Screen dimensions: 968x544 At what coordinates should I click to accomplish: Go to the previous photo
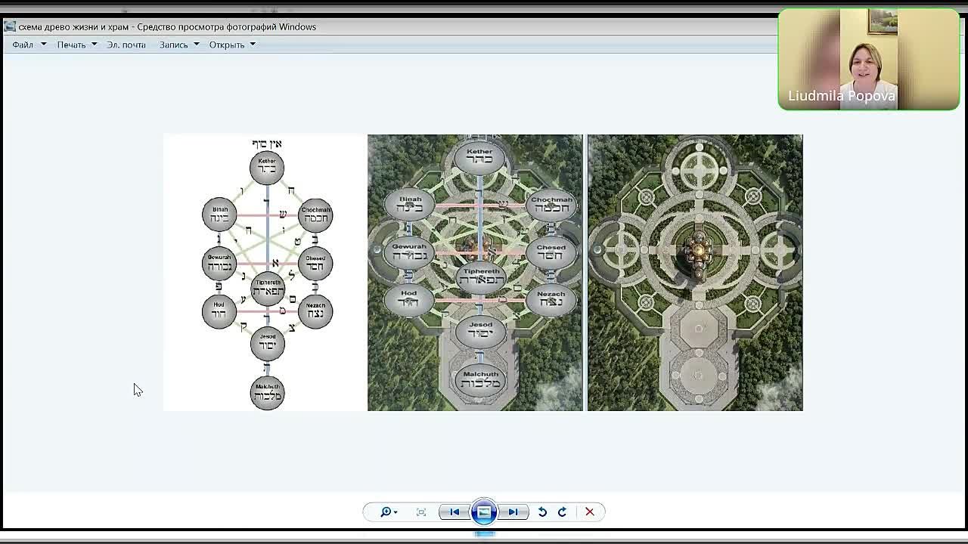(455, 512)
